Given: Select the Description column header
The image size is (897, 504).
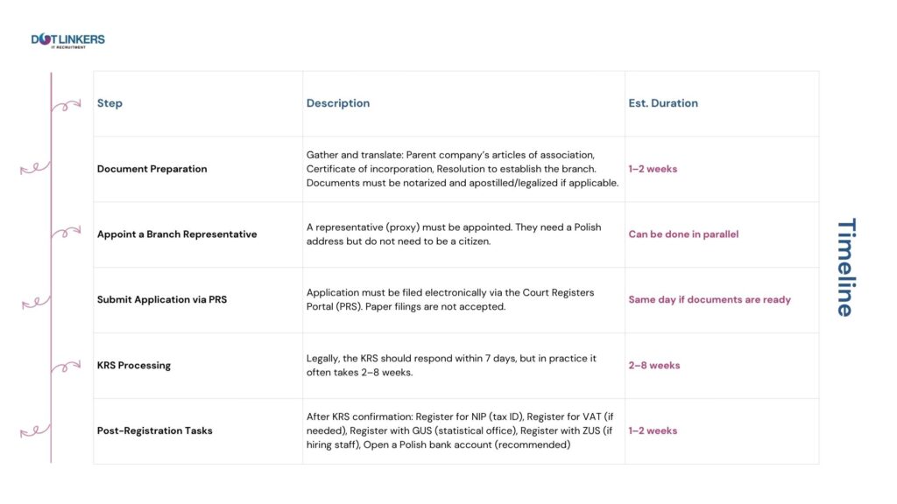Looking at the screenshot, I should click(338, 103).
